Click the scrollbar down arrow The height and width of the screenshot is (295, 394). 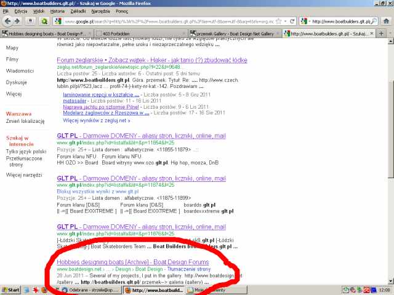point(391,281)
